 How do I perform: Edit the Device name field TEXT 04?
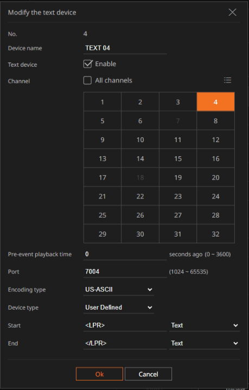point(125,48)
